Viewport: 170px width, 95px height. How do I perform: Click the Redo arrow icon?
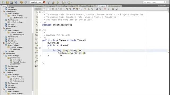(26, 2)
